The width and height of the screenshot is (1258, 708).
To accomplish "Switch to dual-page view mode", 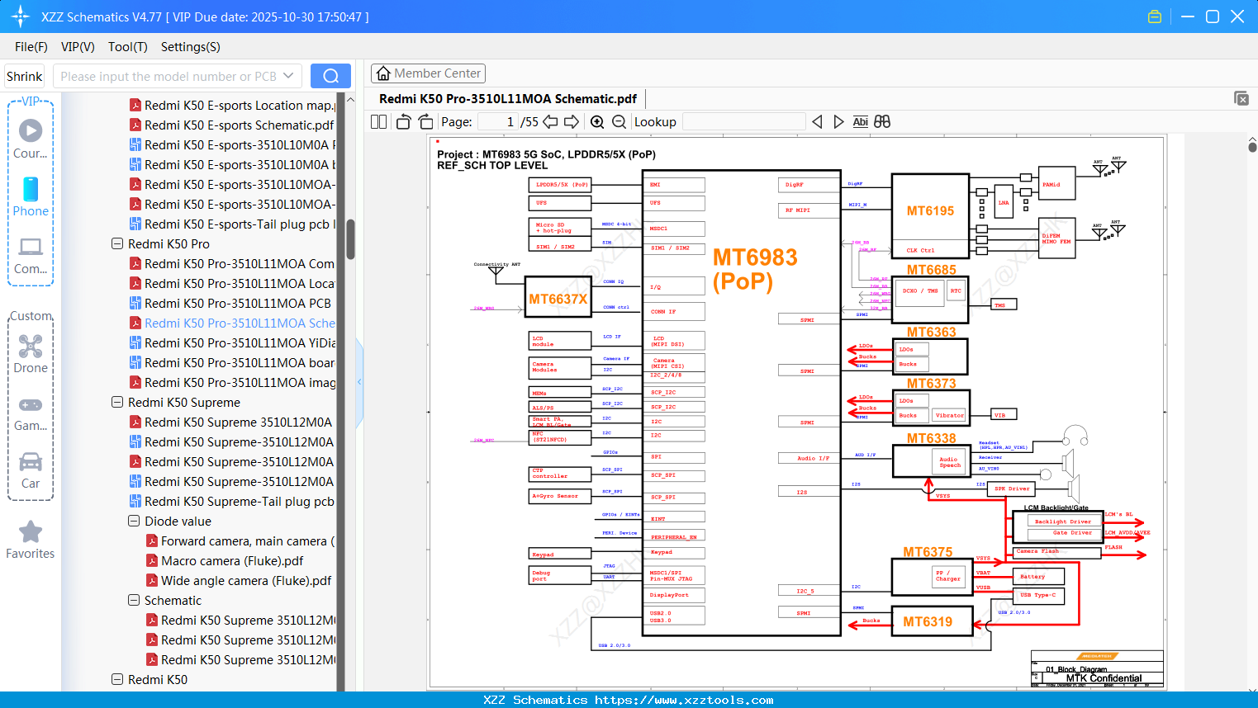I will (378, 121).
